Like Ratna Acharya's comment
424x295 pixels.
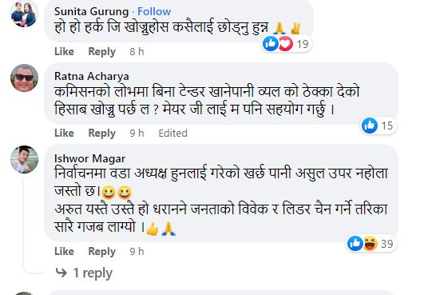click(x=65, y=133)
